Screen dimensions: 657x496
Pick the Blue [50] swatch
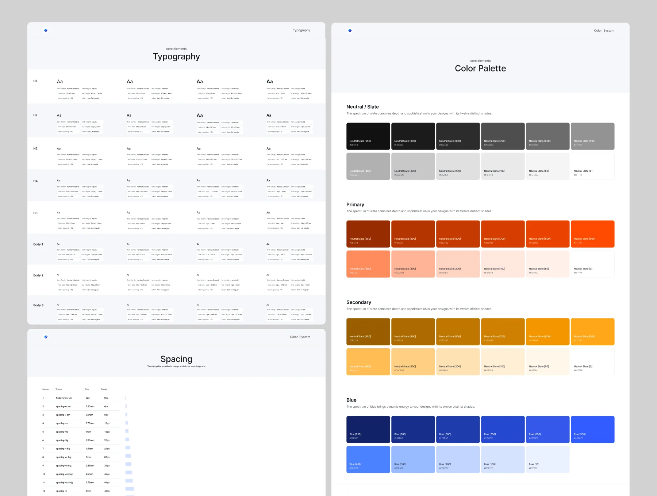click(547, 460)
